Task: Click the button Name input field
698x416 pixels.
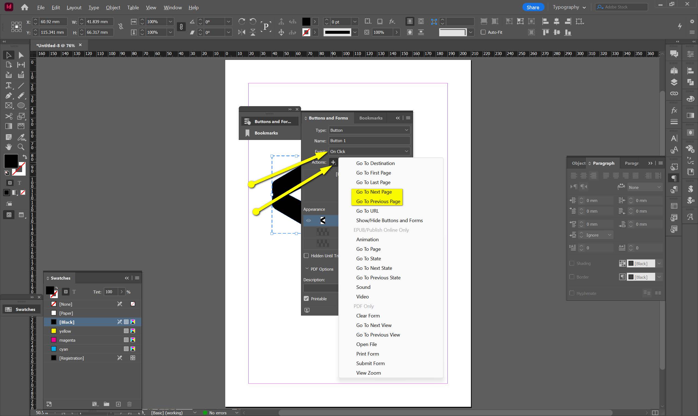Action: [369, 141]
